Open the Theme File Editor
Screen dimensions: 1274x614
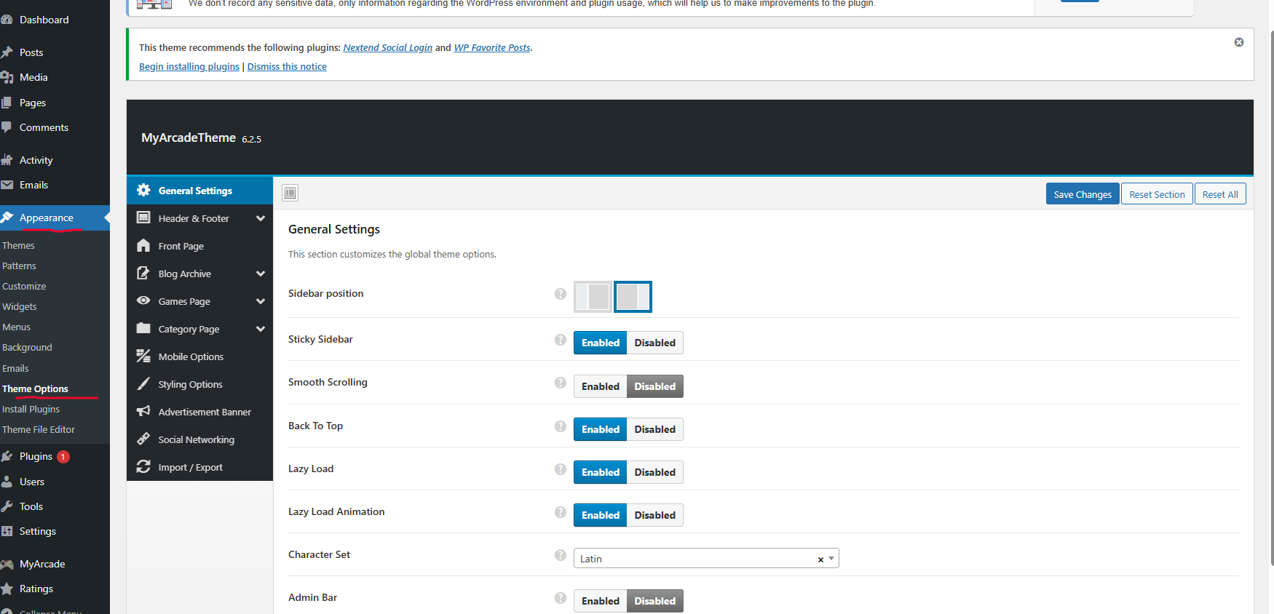(39, 429)
